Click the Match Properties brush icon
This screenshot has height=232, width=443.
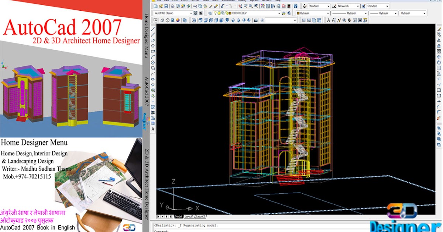(216, 6)
